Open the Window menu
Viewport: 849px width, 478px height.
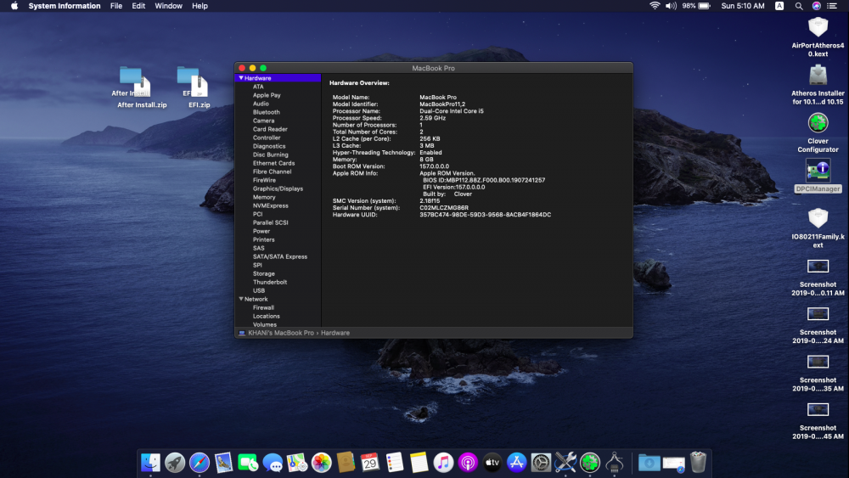coord(168,6)
